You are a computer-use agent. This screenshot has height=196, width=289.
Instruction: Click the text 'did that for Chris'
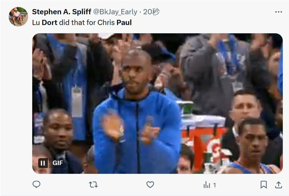(x=87, y=23)
